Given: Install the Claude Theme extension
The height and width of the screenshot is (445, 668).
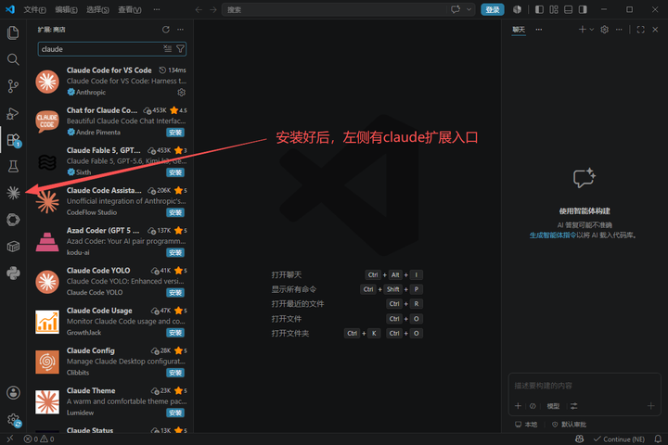Looking at the screenshot, I should [x=175, y=413].
